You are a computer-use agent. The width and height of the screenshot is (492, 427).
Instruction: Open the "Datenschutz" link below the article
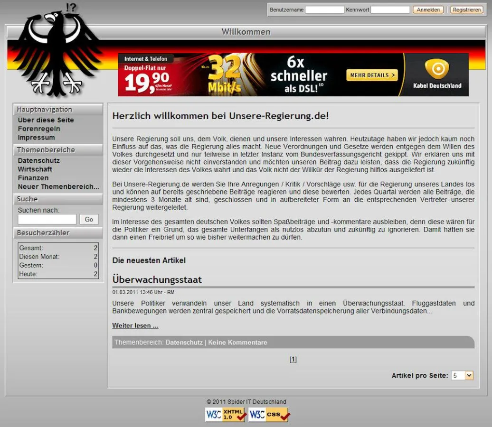coord(184,342)
